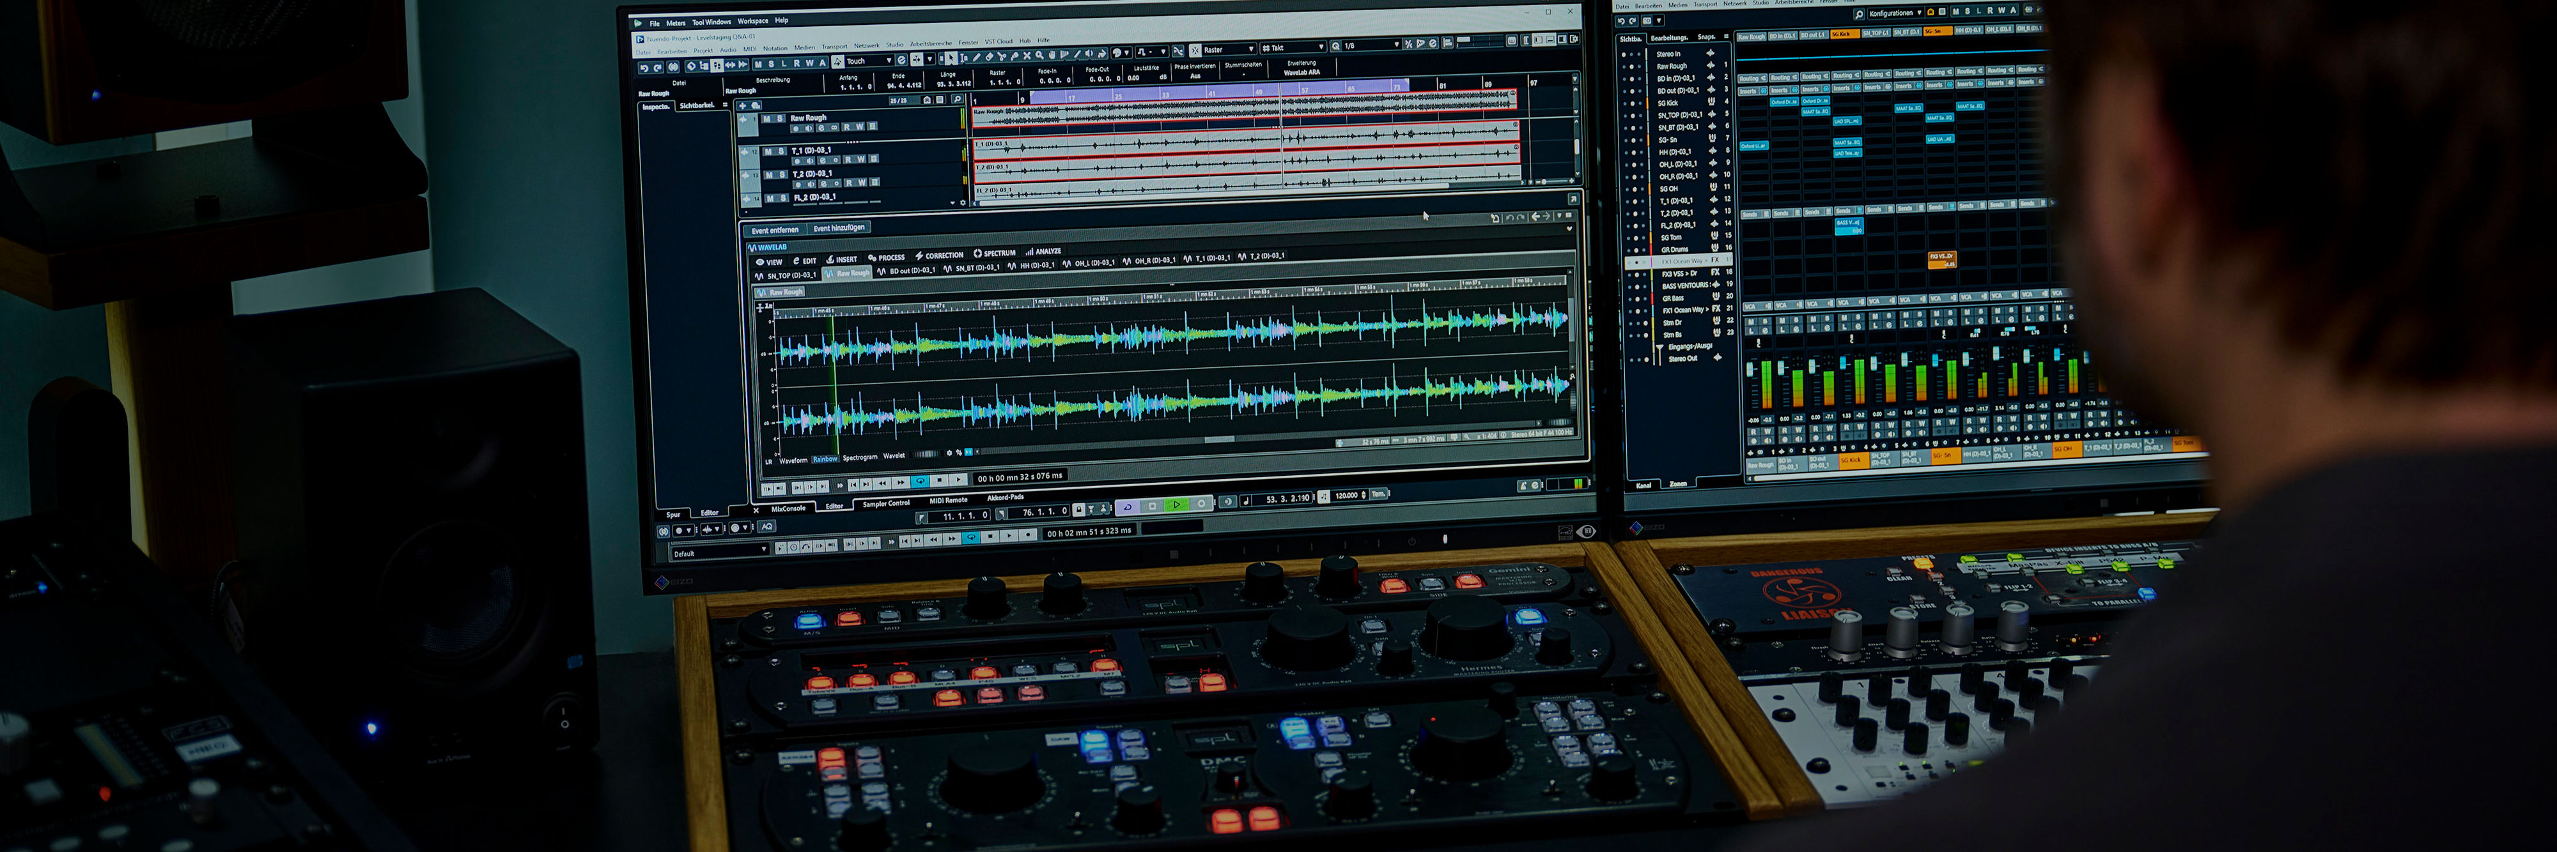Choose the Zoom magnifier tool
This screenshot has height=852, width=2557.
click(1040, 56)
